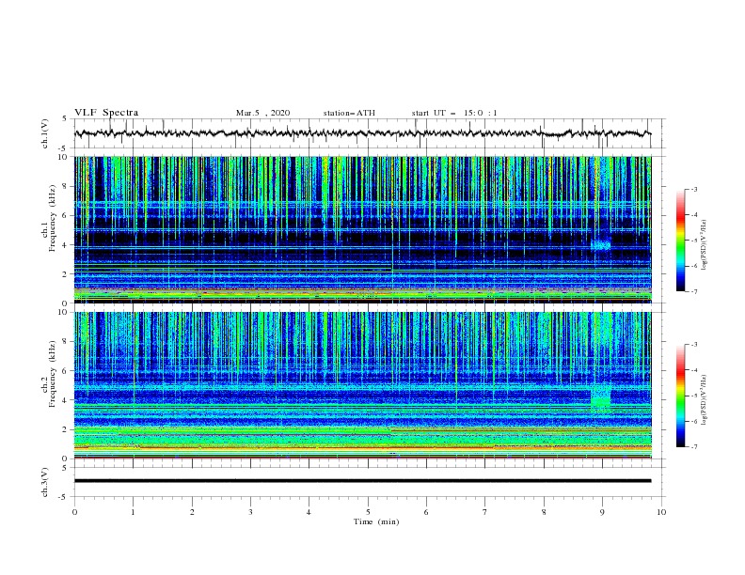
Task: Click the burst near 9 min in ch.1 spectrogram
Action: click(x=601, y=245)
